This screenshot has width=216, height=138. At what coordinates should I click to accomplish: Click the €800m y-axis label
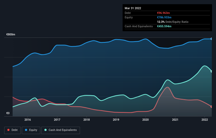[x=11, y=34]
